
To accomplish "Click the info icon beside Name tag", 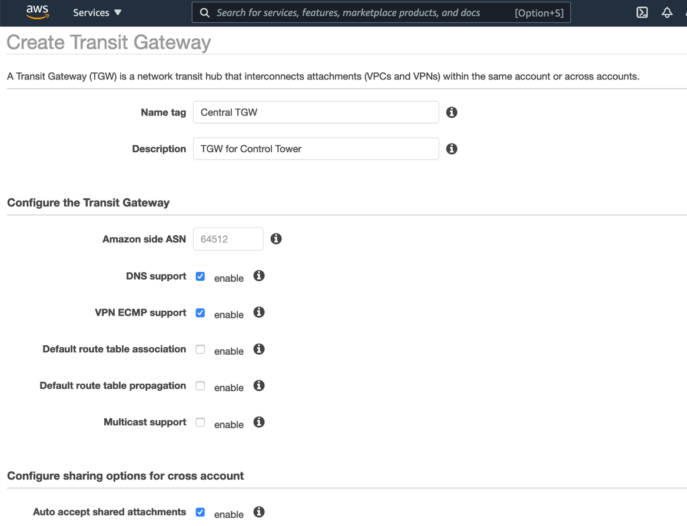I will point(452,112).
